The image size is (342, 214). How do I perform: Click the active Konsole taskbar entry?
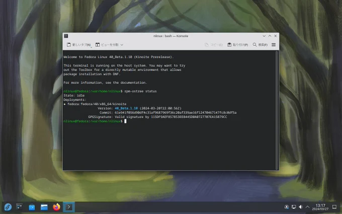[x=69, y=207]
